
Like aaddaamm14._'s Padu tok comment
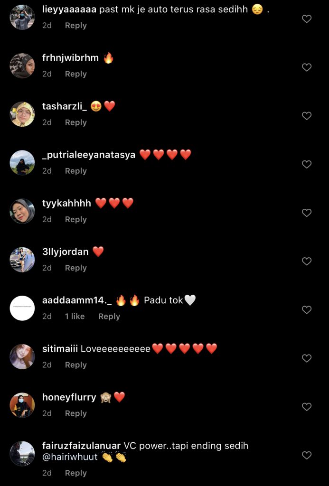pyautogui.click(x=306, y=309)
